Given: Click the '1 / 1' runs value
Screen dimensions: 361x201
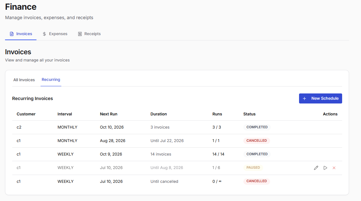Looking at the screenshot, I should click(x=216, y=141).
